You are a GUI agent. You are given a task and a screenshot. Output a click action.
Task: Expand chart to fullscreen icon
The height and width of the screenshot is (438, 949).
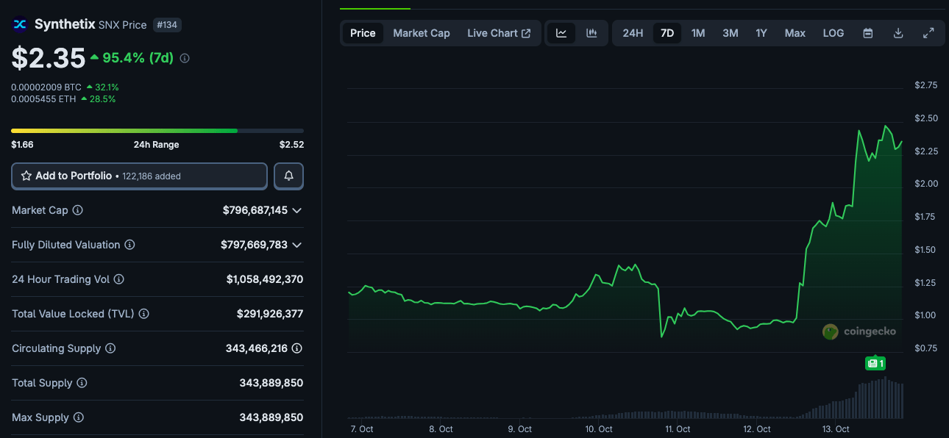coord(928,33)
